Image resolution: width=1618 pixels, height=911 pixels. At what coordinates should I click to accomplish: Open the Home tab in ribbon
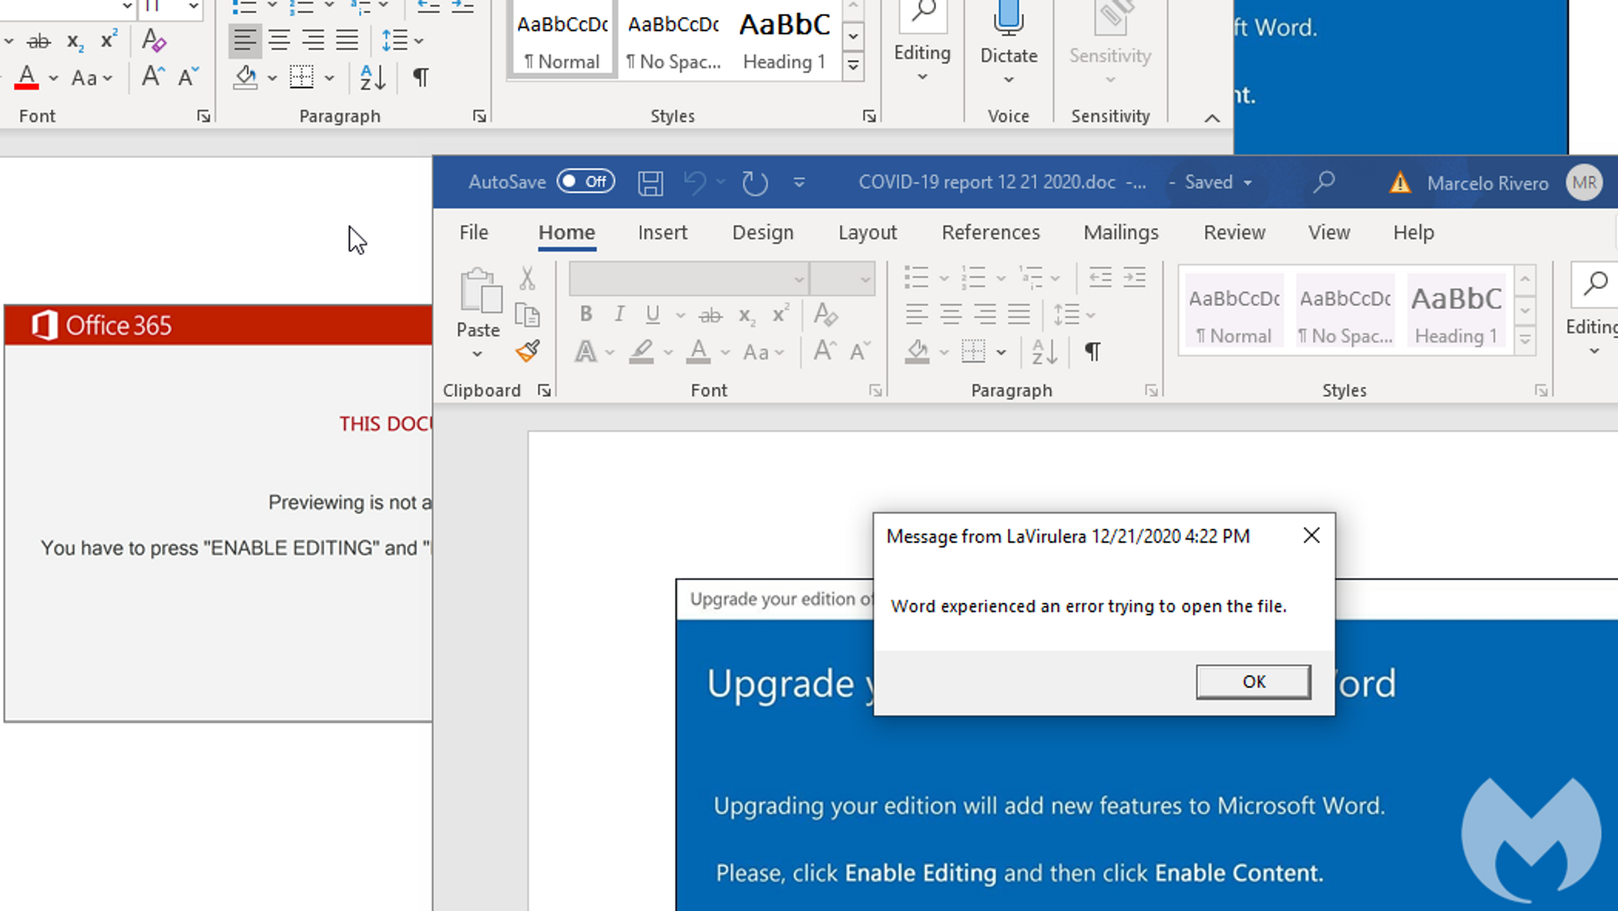pyautogui.click(x=567, y=232)
